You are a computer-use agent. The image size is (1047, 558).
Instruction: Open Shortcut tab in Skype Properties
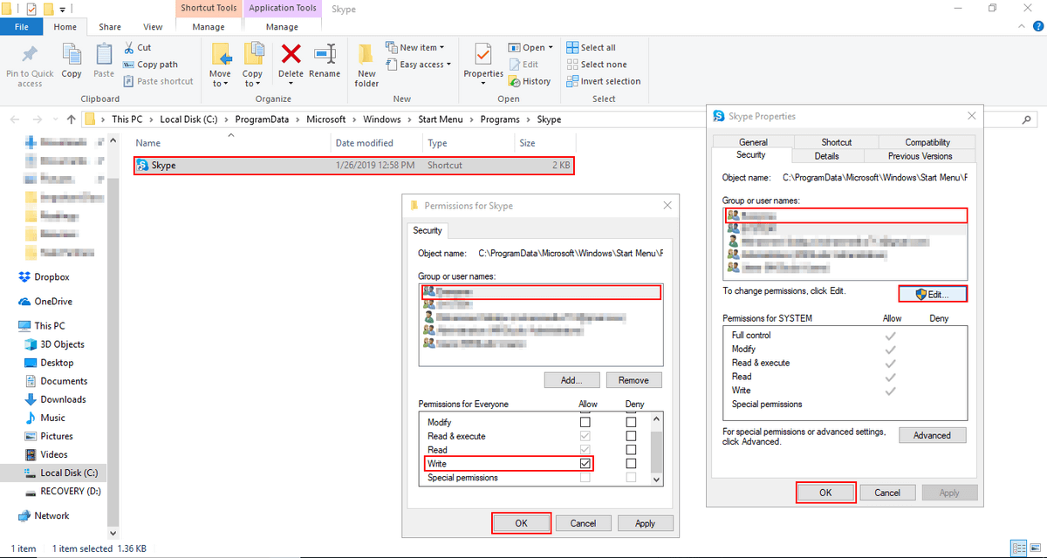836,142
